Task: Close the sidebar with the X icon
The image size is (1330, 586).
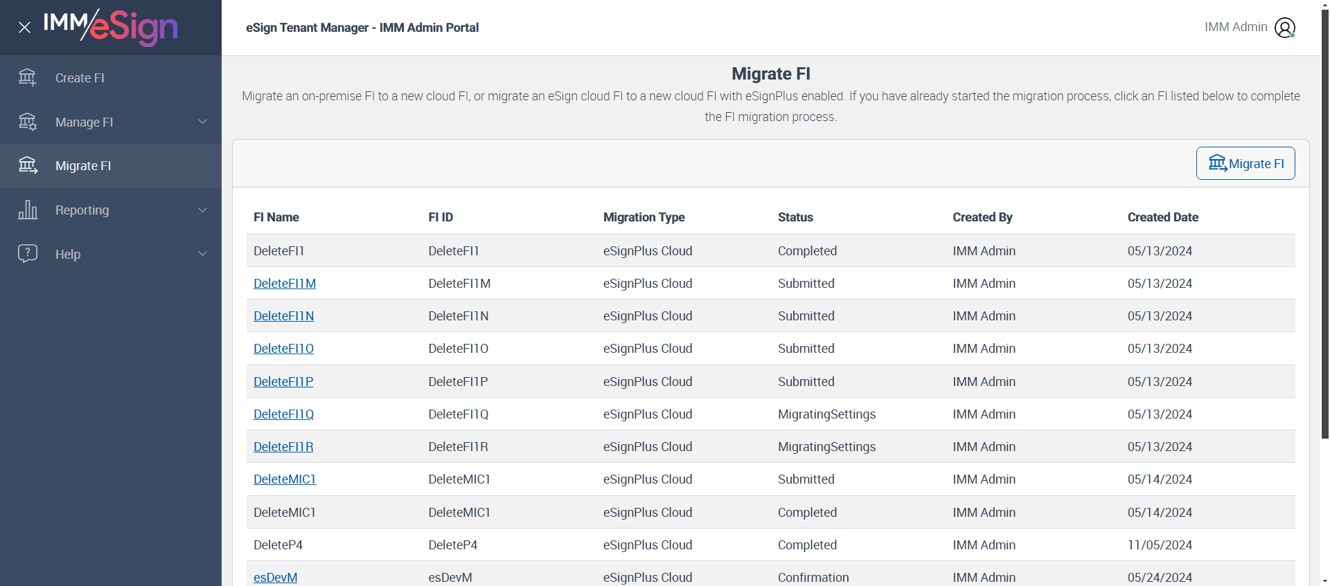Action: coord(24,28)
